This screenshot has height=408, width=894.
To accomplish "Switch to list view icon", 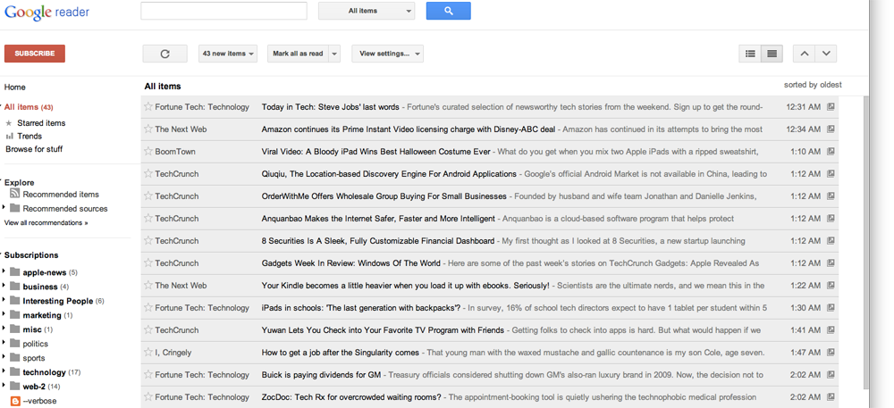I will pos(750,54).
